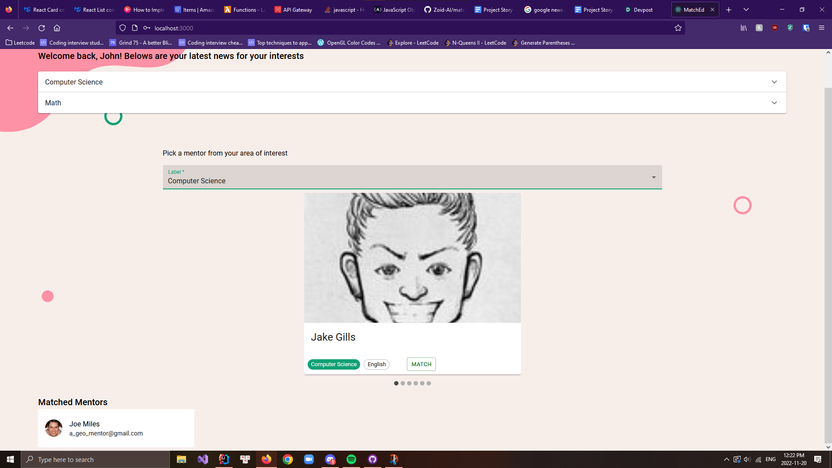Image resolution: width=832 pixels, height=468 pixels.
Task: Open Spotify from the taskbar
Action: tap(351, 459)
